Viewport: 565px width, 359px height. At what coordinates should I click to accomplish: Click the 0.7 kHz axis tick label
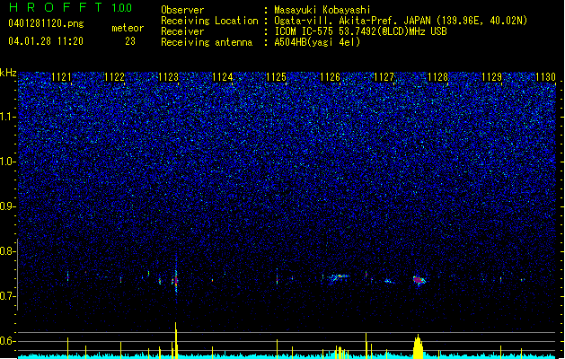[6, 296]
